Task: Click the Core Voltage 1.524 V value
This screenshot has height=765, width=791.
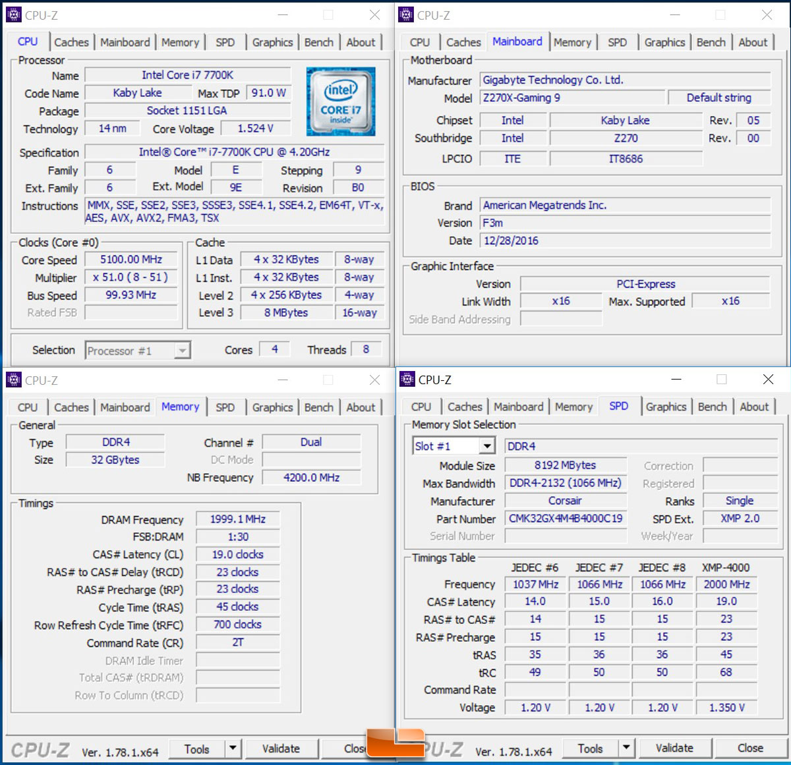Action: [x=255, y=128]
